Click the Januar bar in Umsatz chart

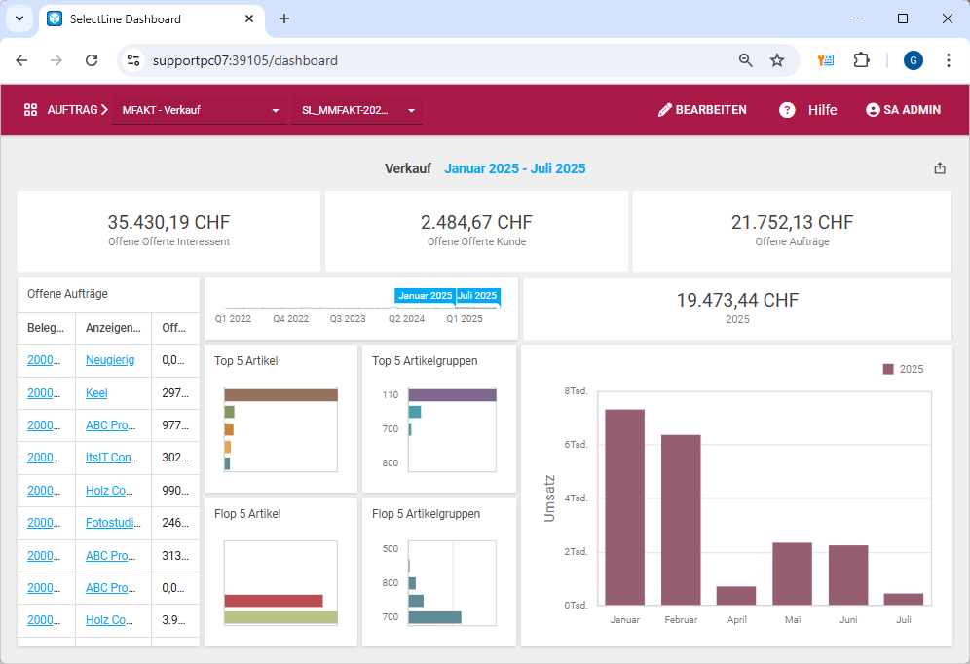coord(624,506)
